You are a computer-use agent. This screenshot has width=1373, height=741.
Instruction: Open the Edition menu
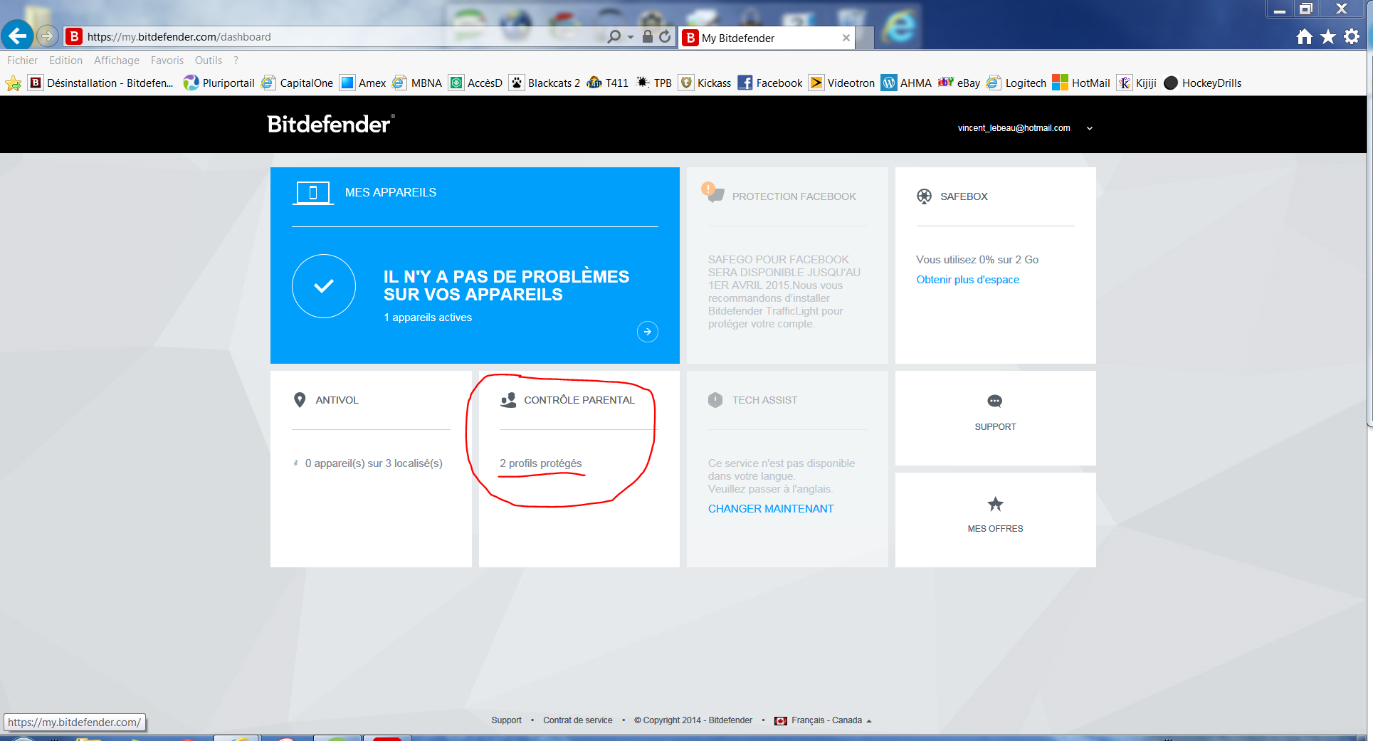click(x=65, y=61)
